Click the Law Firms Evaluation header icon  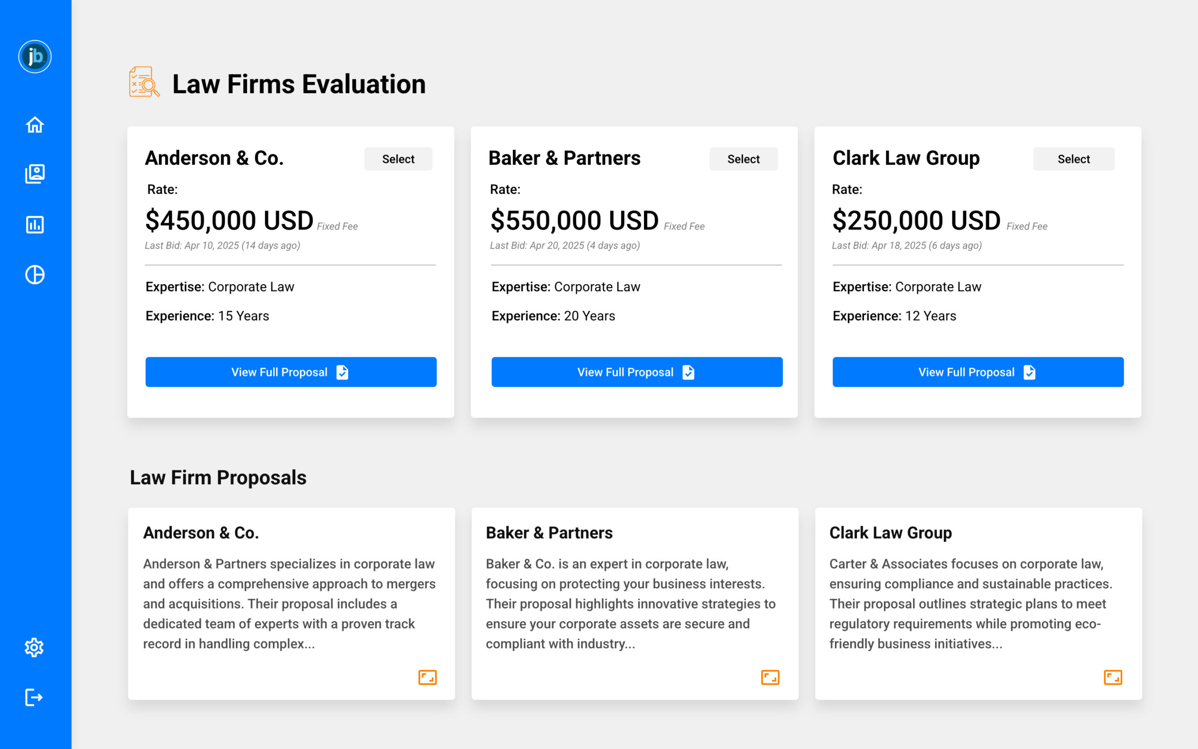click(x=144, y=82)
